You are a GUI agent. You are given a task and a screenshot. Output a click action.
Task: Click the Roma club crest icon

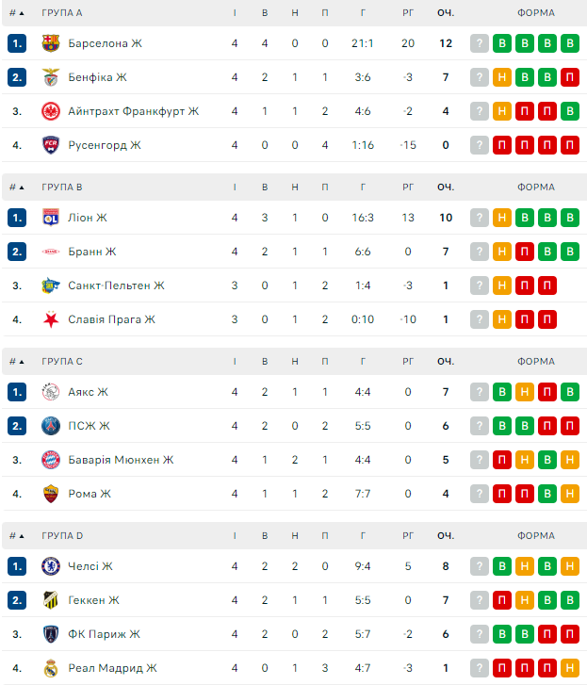tap(51, 494)
